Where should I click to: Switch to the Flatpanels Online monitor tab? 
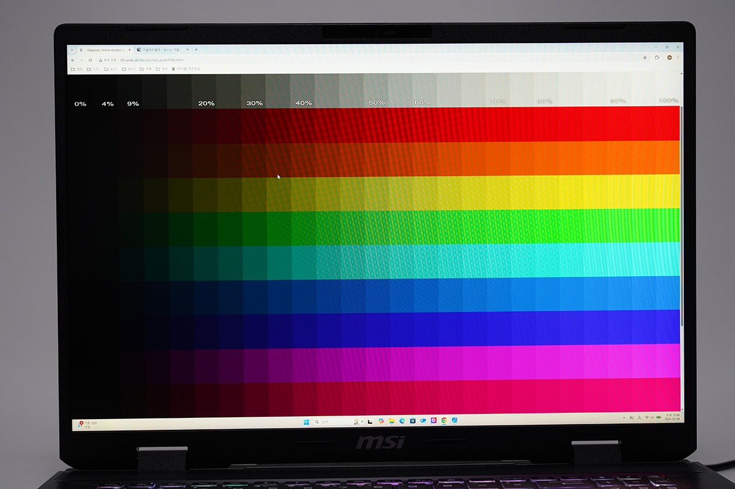pos(103,50)
